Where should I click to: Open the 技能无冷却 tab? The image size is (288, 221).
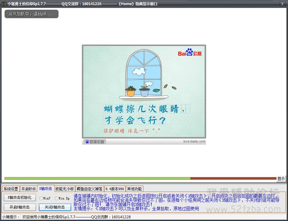pos(65,189)
